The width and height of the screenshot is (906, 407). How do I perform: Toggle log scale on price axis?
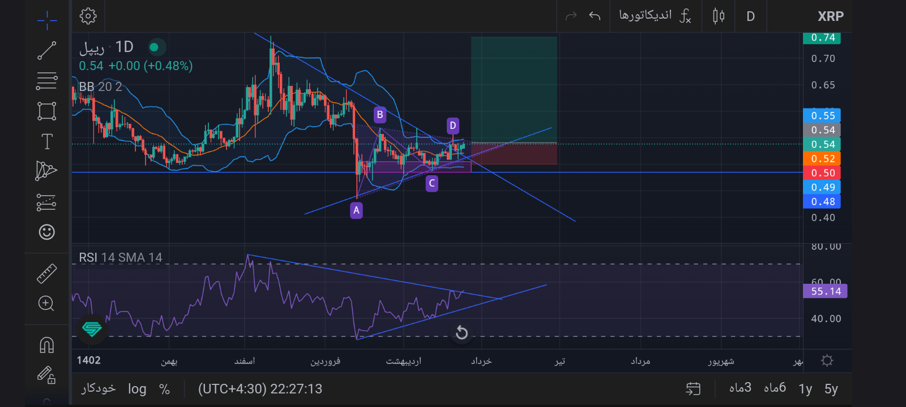[x=137, y=389]
